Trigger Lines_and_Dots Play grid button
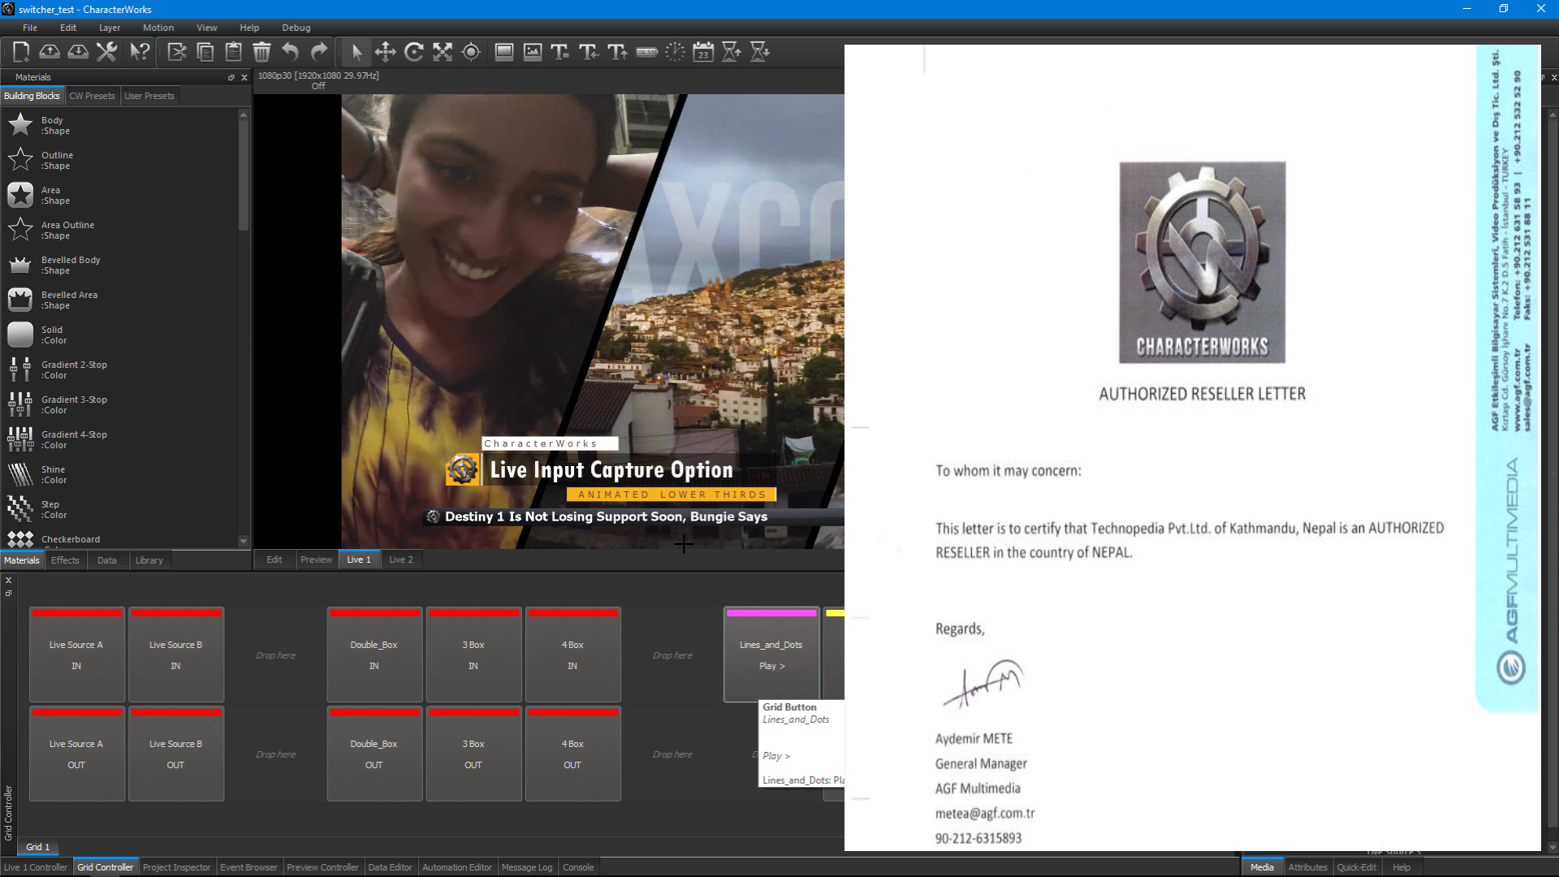This screenshot has height=877, width=1559. pyautogui.click(x=771, y=655)
